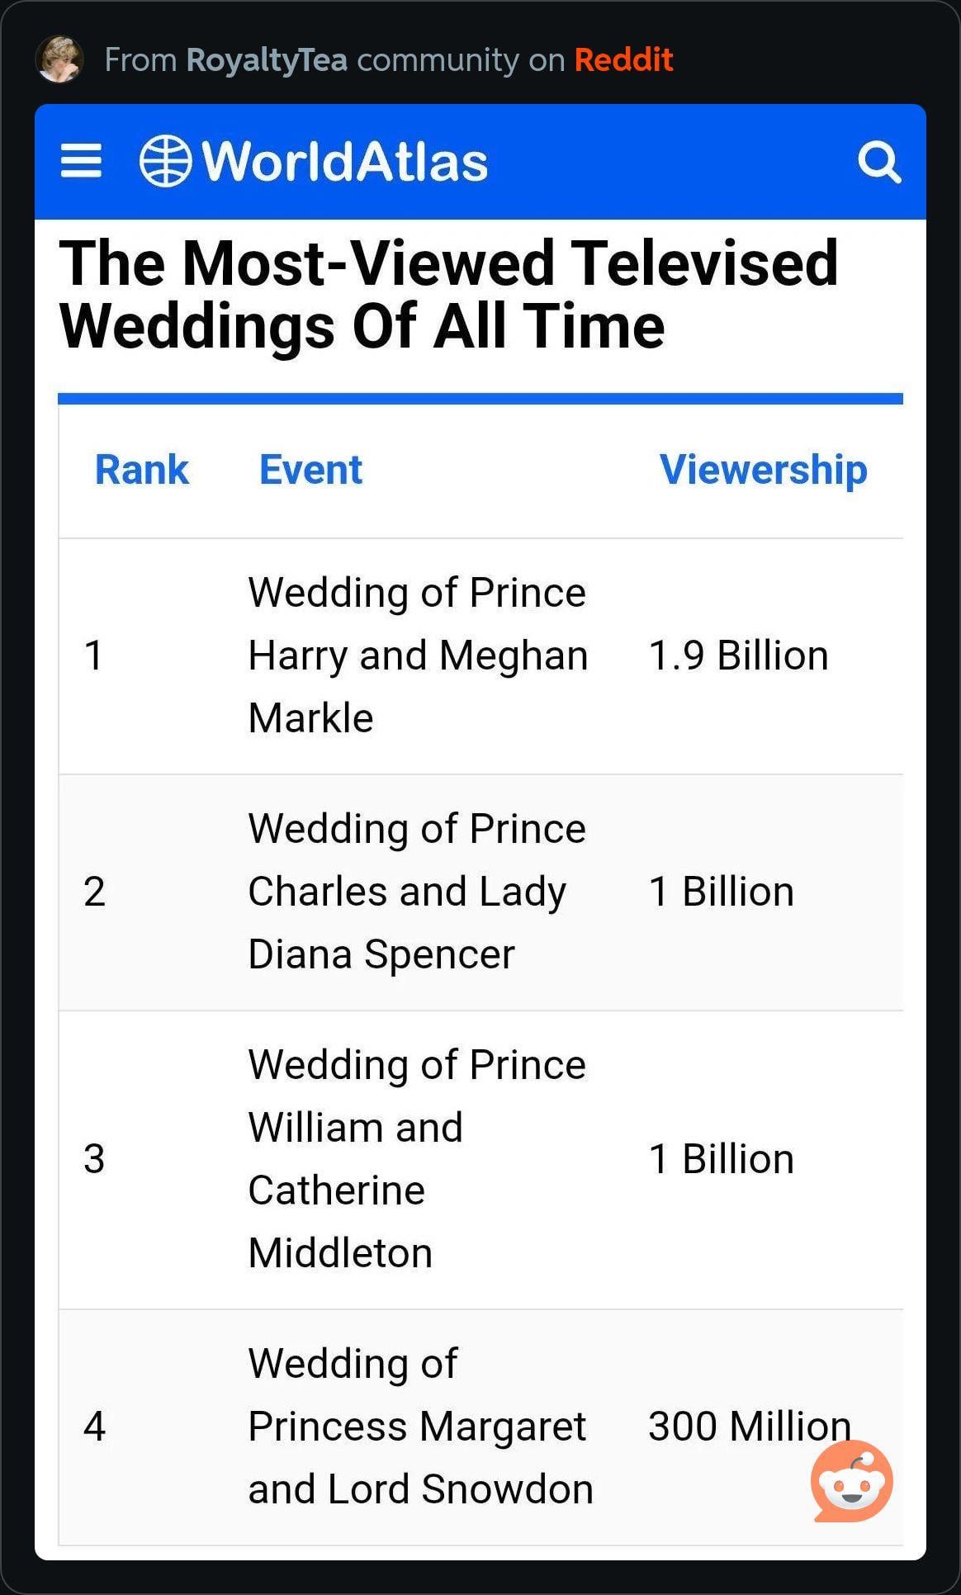Click the 300 Million viewership value
Viewport: 961px width, 1595px height.
(749, 1427)
